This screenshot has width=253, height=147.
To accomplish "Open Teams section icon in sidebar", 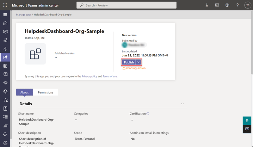I will (x=5, y=32).
